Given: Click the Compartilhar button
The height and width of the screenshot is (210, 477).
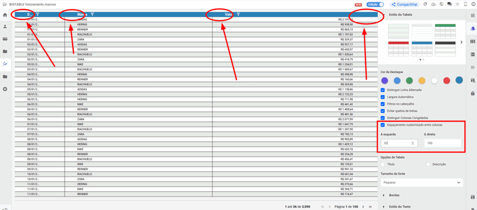Looking at the screenshot, I should click(x=404, y=4).
